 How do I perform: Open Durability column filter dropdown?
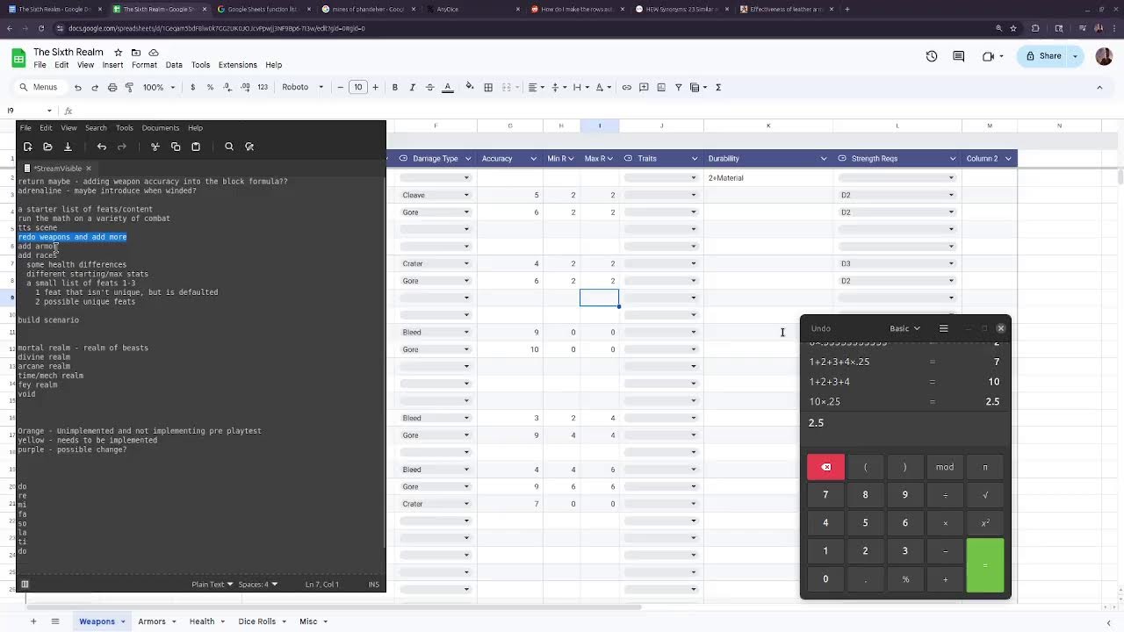(x=824, y=159)
